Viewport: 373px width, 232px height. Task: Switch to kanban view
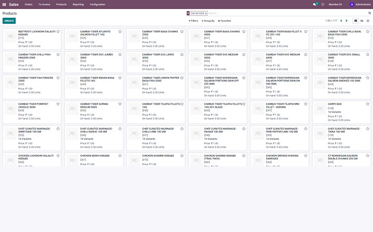(355, 21)
